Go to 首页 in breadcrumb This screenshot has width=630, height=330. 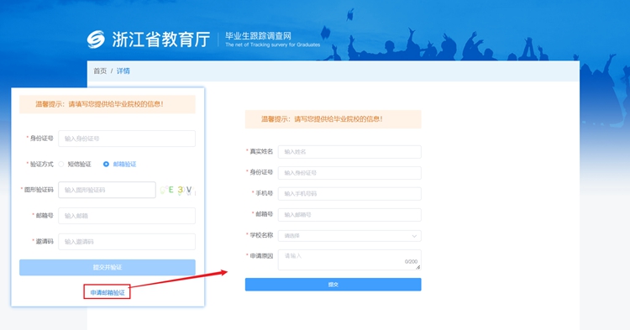tap(100, 71)
